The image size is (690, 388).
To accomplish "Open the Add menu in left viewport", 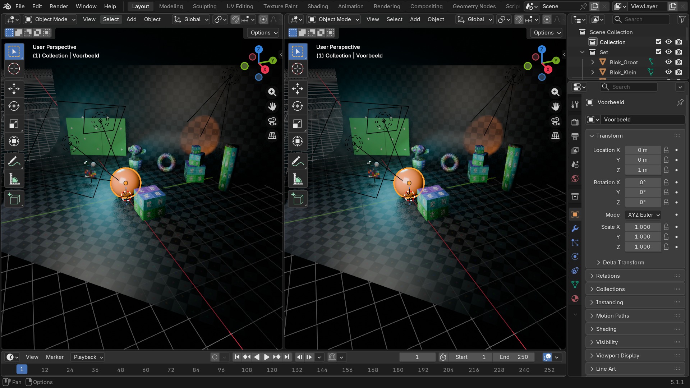I will tap(132, 19).
